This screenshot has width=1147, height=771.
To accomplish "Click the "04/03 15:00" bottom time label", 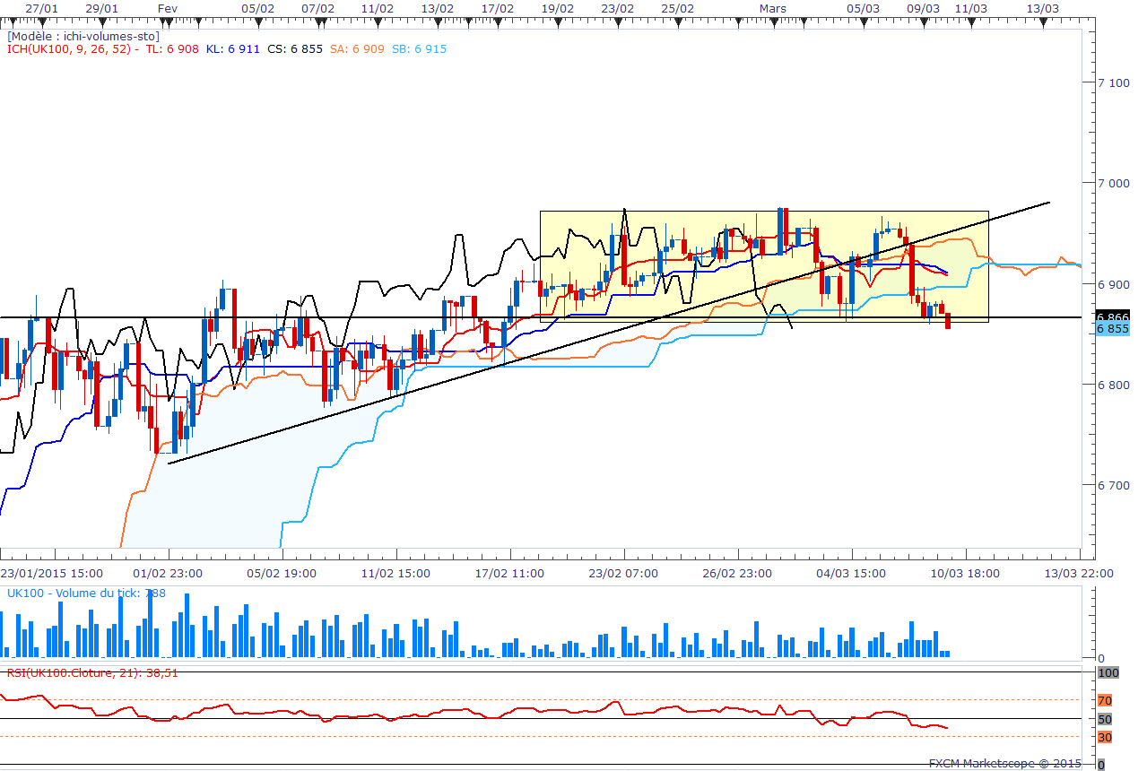I will point(851,573).
